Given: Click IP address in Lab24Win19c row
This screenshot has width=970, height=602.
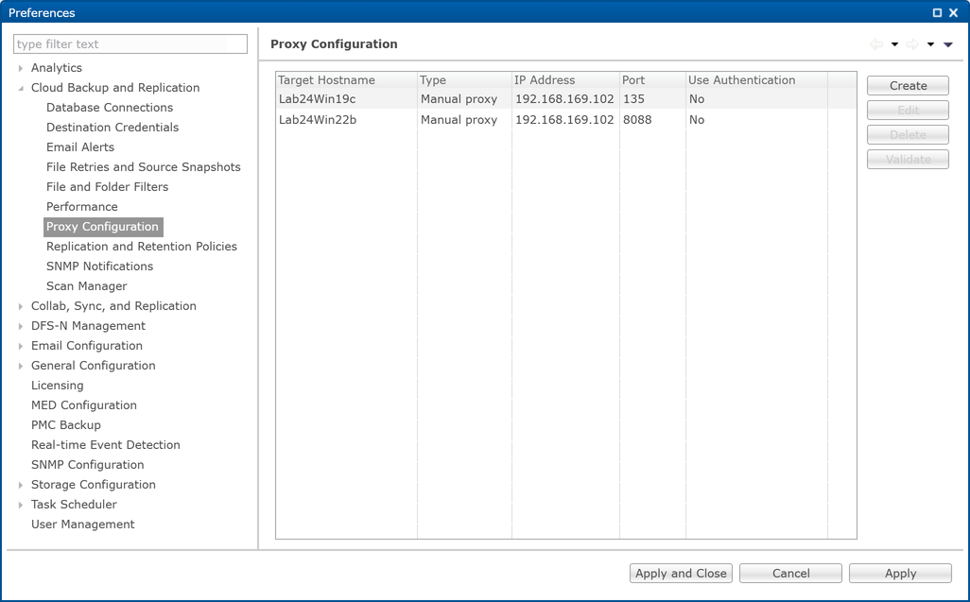Looking at the screenshot, I should pos(564,99).
